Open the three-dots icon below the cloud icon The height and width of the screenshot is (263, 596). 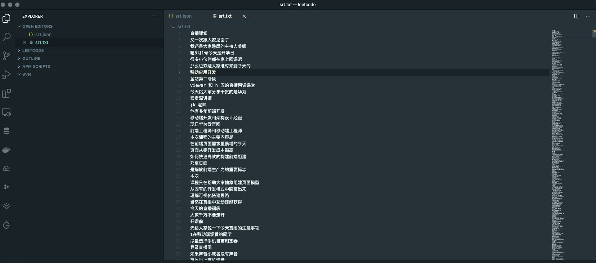pyautogui.click(x=6, y=187)
